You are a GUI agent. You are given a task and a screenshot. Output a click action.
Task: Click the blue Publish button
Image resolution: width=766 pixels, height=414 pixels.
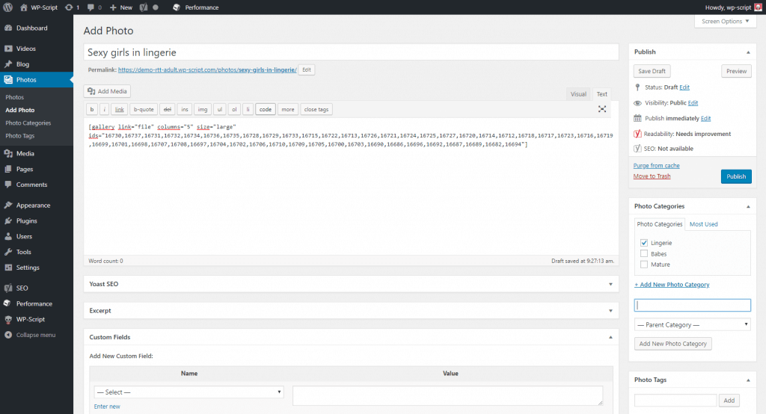pyautogui.click(x=736, y=176)
